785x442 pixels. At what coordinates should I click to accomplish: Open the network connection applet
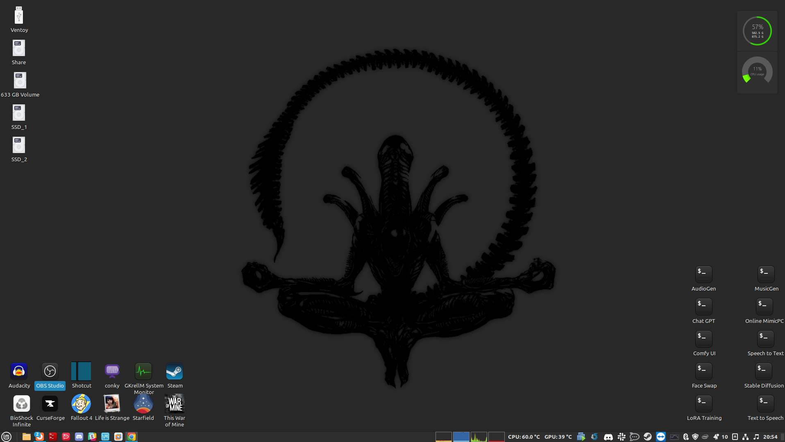[x=746, y=437]
